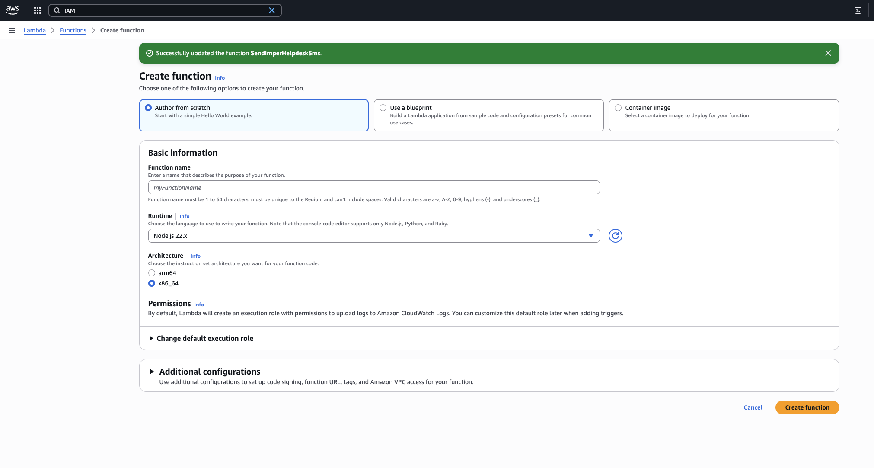Open Info link beside Create function
This screenshot has width=874, height=468.
click(x=220, y=78)
